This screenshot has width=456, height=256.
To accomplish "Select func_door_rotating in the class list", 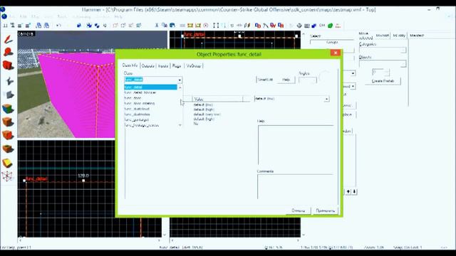I will click(x=140, y=104).
